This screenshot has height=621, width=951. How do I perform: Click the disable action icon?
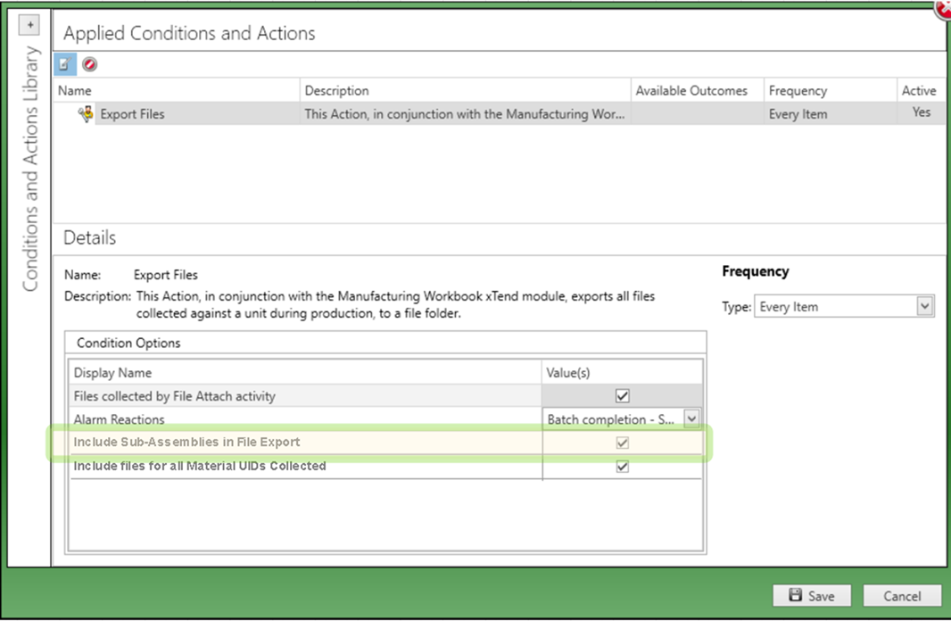(88, 63)
